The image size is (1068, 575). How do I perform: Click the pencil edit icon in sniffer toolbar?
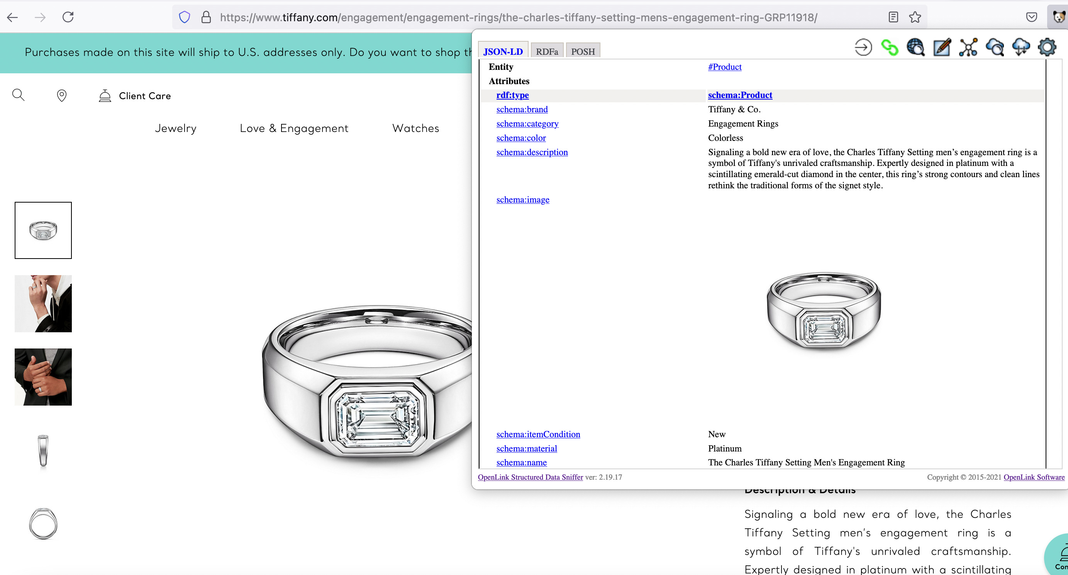942,47
